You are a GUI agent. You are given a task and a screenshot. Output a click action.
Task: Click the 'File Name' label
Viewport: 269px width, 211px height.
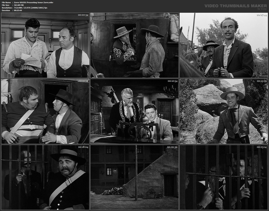click(x=6, y=3)
